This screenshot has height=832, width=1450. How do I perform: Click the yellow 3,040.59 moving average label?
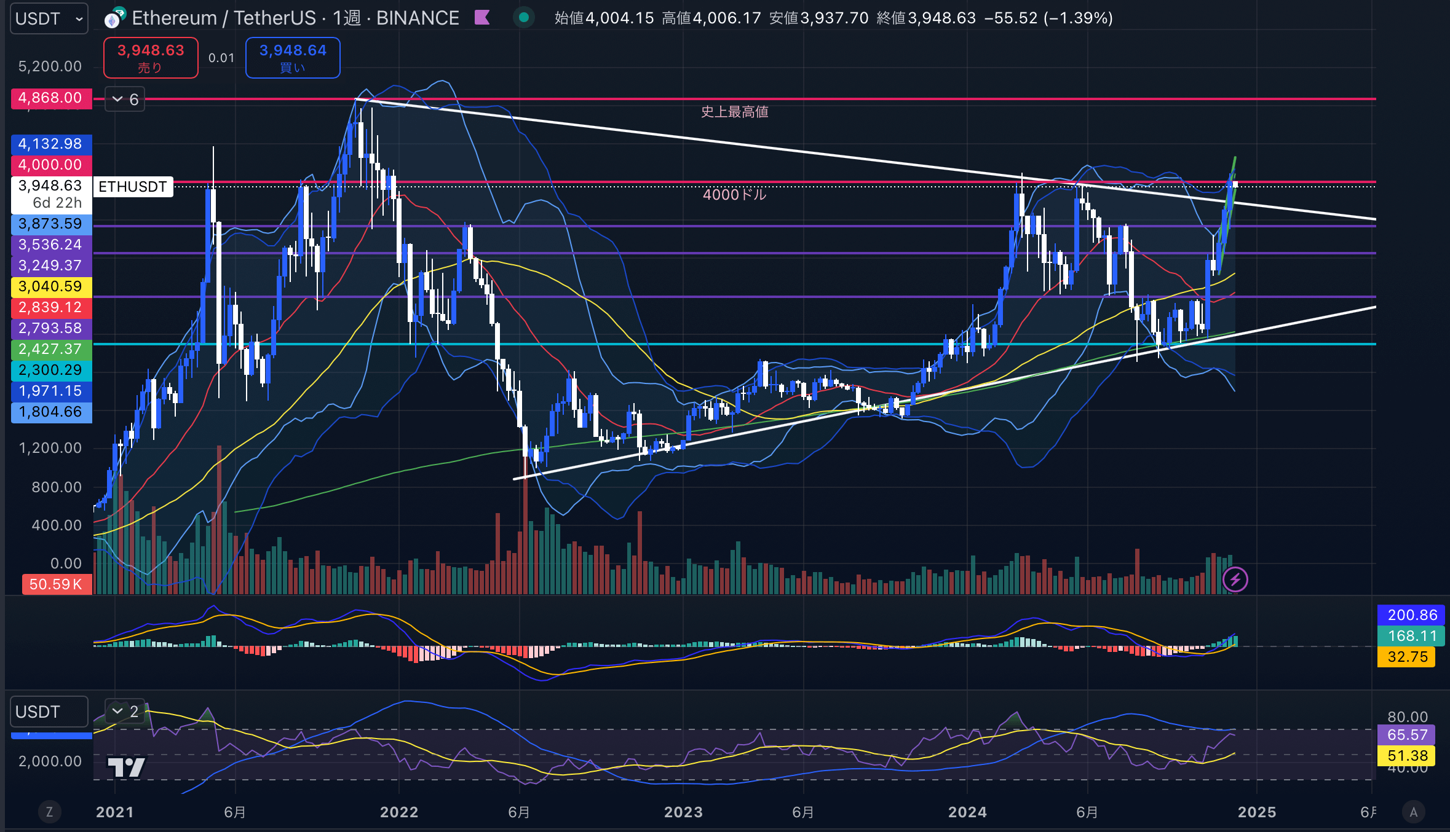pos(51,286)
